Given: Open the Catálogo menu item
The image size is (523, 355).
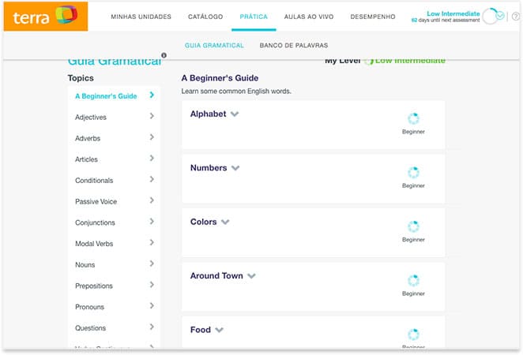Looking at the screenshot, I should tap(205, 17).
